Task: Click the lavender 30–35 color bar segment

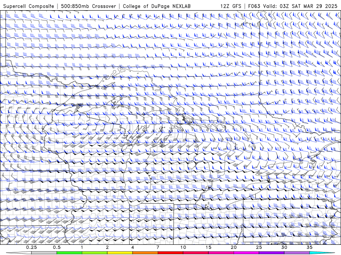Action: [297, 253]
